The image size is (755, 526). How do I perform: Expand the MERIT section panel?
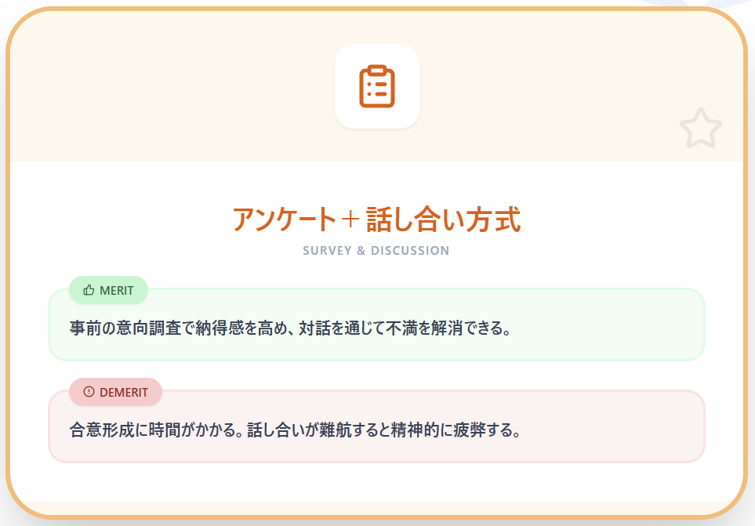377,325
